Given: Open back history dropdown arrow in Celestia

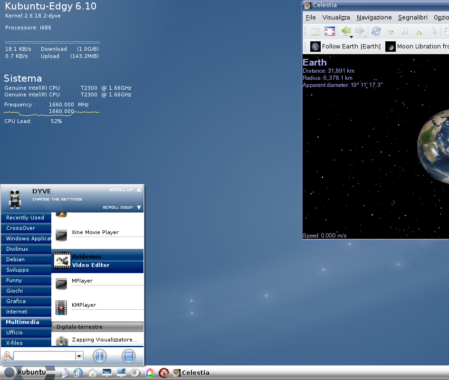Looking at the screenshot, I should [351, 37].
